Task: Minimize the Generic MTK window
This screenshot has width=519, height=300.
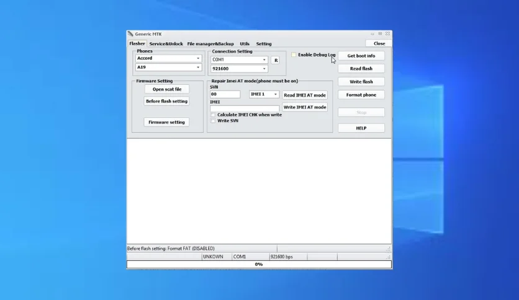Action: click(372, 33)
